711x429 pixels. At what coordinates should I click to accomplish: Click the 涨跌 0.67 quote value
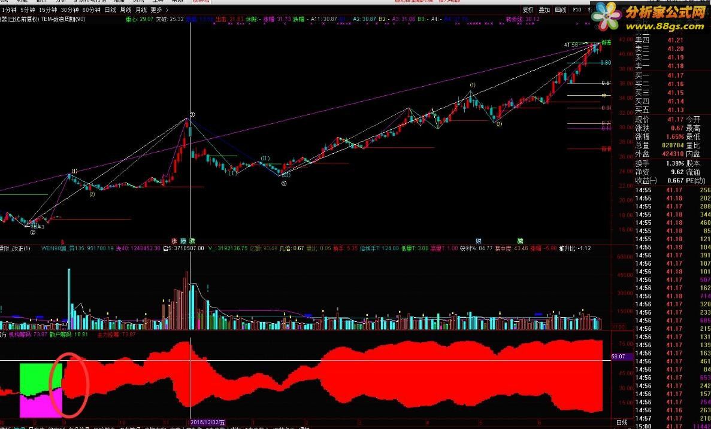[x=677, y=128]
